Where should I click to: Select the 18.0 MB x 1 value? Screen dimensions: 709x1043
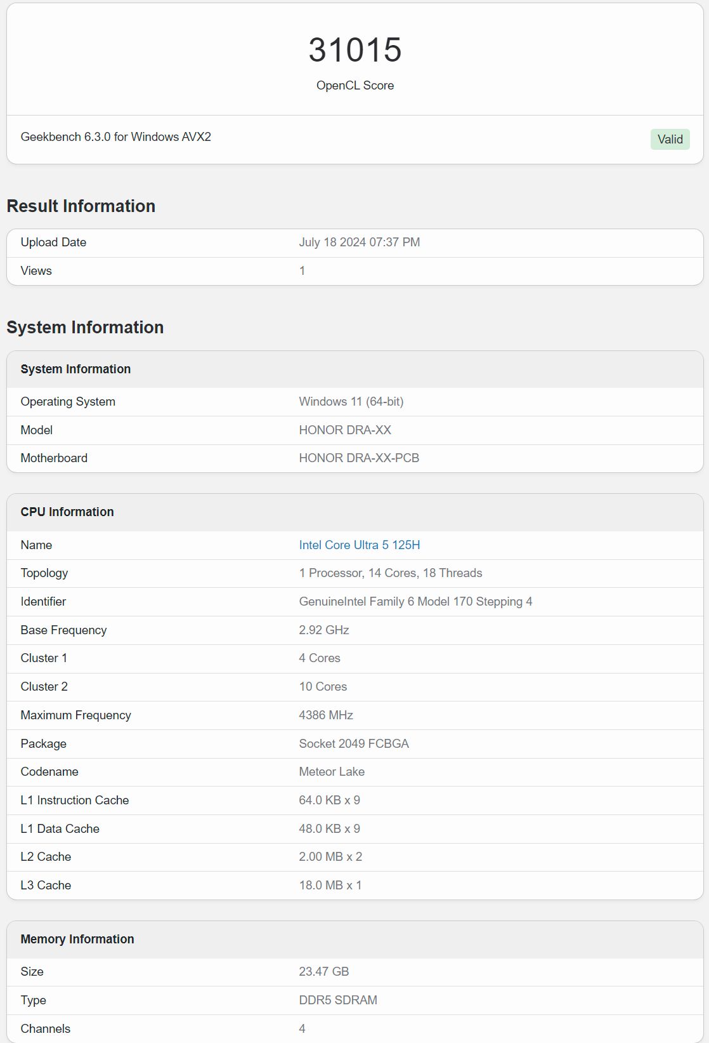click(330, 885)
